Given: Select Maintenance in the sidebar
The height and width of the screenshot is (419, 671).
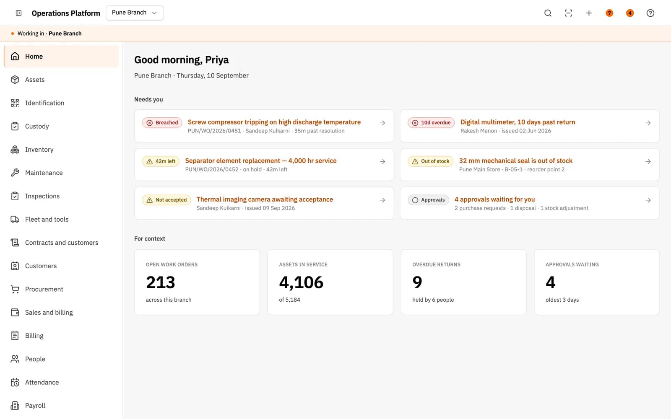Looking at the screenshot, I should (61, 173).
